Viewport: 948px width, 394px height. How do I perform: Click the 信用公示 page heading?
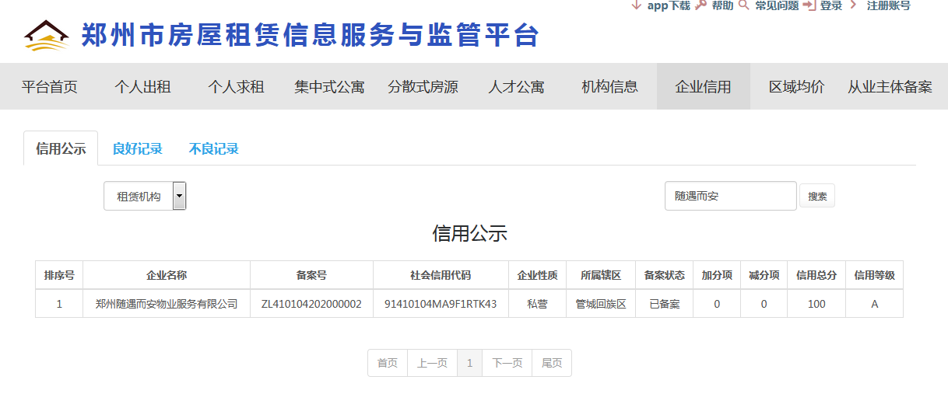click(469, 233)
